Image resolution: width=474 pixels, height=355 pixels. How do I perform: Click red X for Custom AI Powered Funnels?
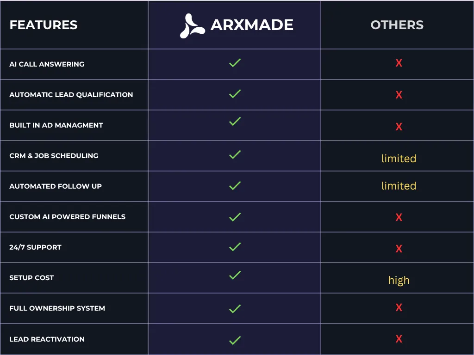tap(399, 217)
